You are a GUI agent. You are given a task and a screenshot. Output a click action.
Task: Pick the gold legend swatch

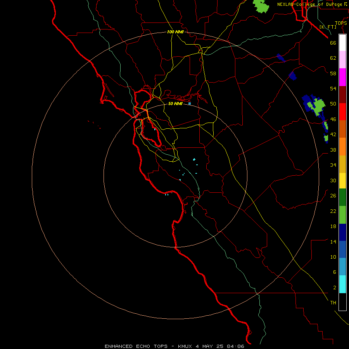pos(342,164)
